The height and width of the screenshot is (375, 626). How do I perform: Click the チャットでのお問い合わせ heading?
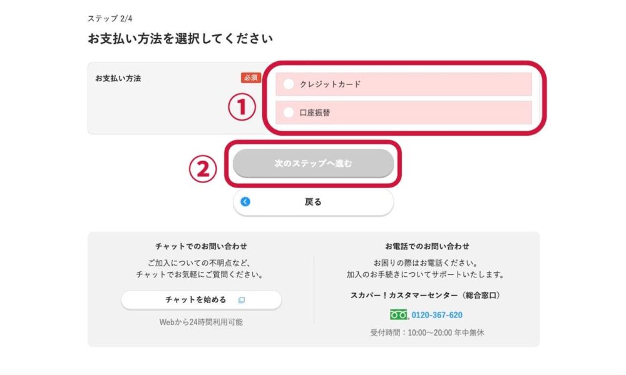pyautogui.click(x=201, y=246)
